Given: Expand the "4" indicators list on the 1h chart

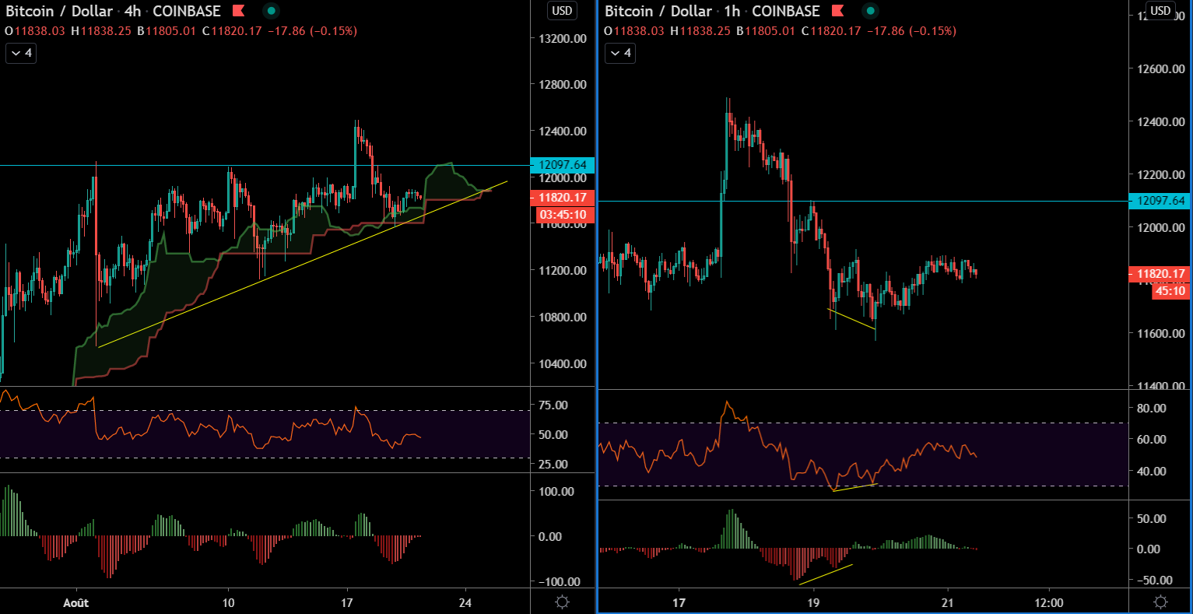Looking at the screenshot, I should [x=619, y=53].
